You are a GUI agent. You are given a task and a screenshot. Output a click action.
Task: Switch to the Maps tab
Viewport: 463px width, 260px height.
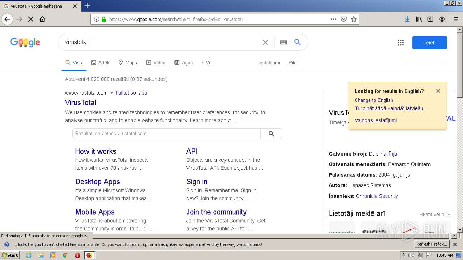[x=128, y=62]
